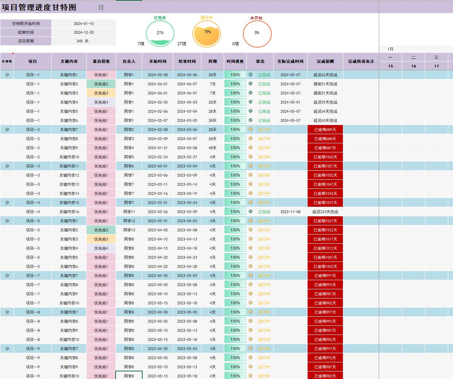
Task: Select the red 已逾期689天 reminder cell
Action: coord(325,129)
